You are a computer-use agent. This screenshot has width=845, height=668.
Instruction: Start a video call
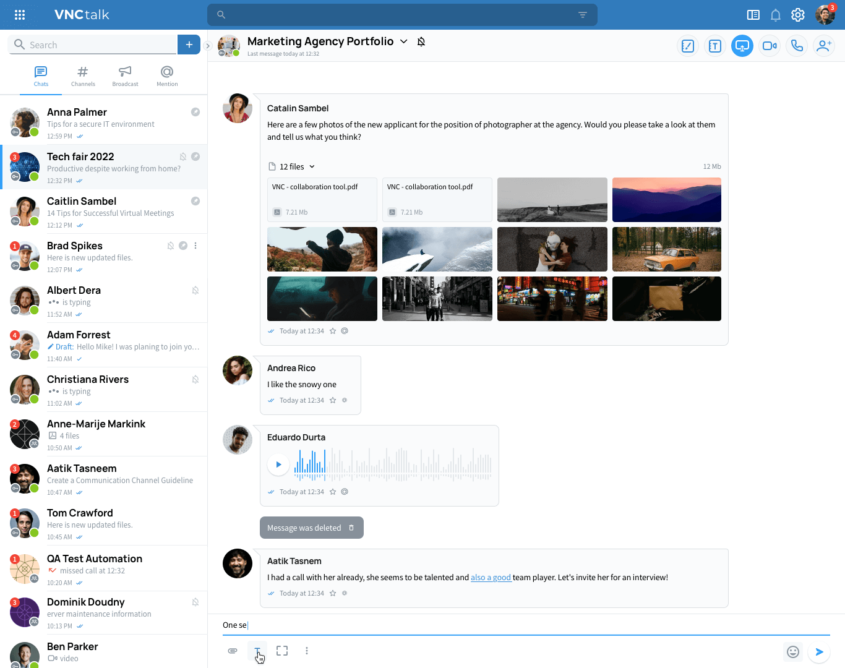(x=770, y=46)
